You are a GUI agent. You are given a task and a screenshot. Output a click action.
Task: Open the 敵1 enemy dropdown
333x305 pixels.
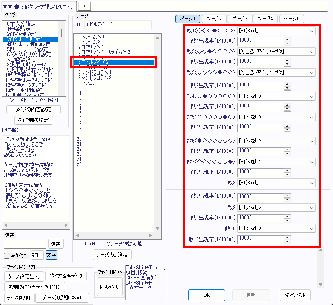click(312, 31)
